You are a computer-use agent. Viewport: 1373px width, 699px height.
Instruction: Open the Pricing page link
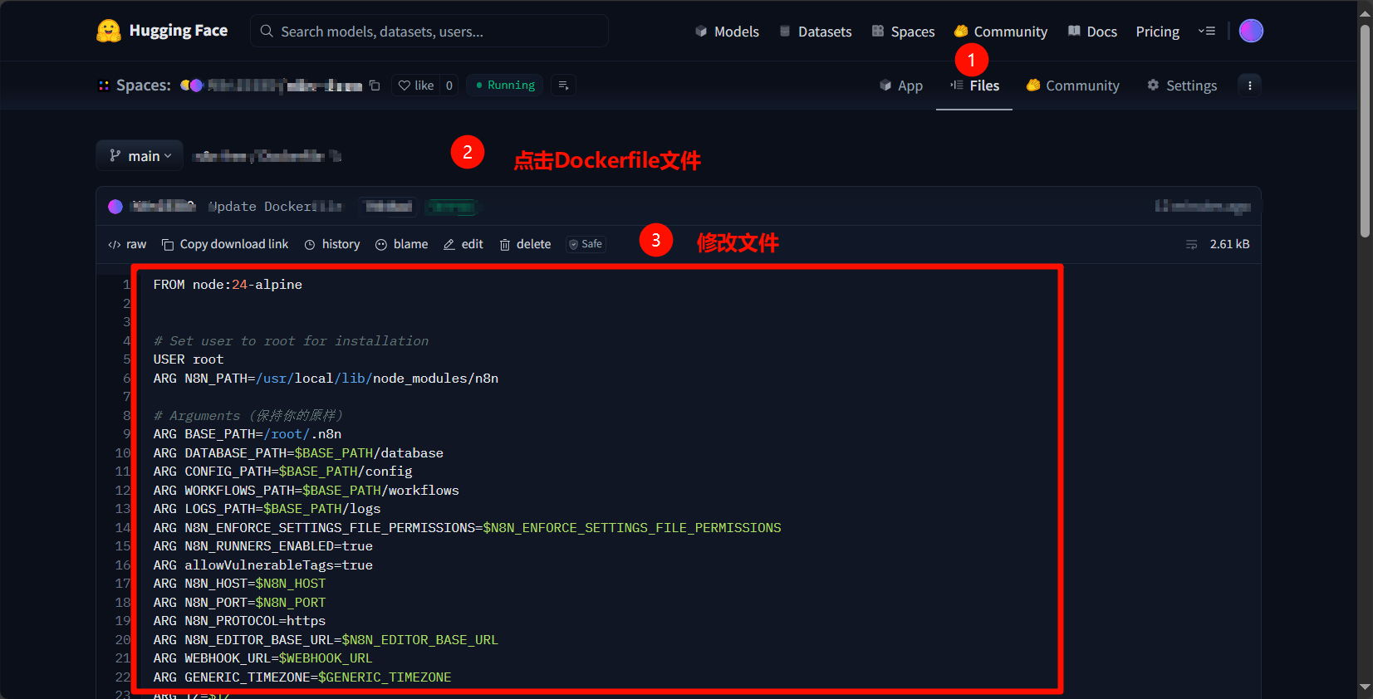1158,32
